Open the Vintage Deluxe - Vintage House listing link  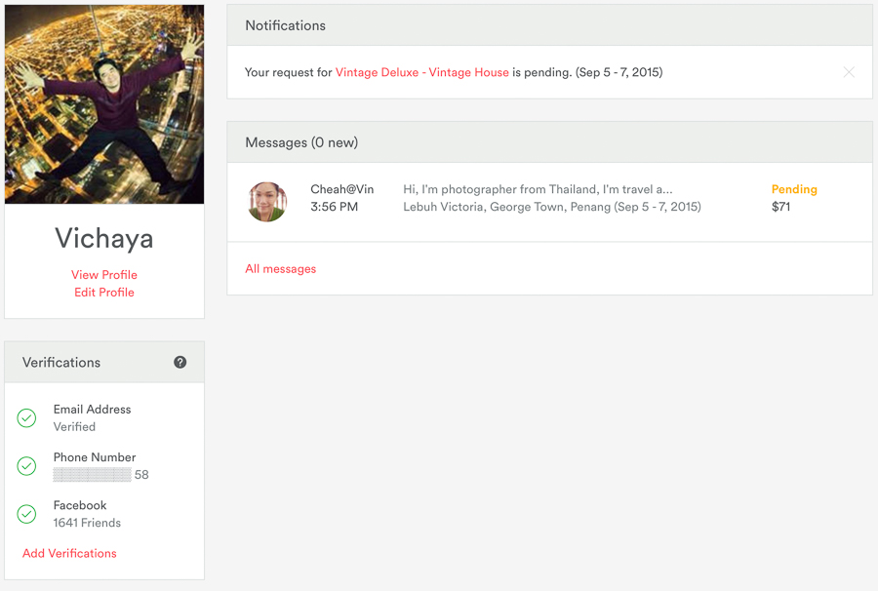[422, 72]
